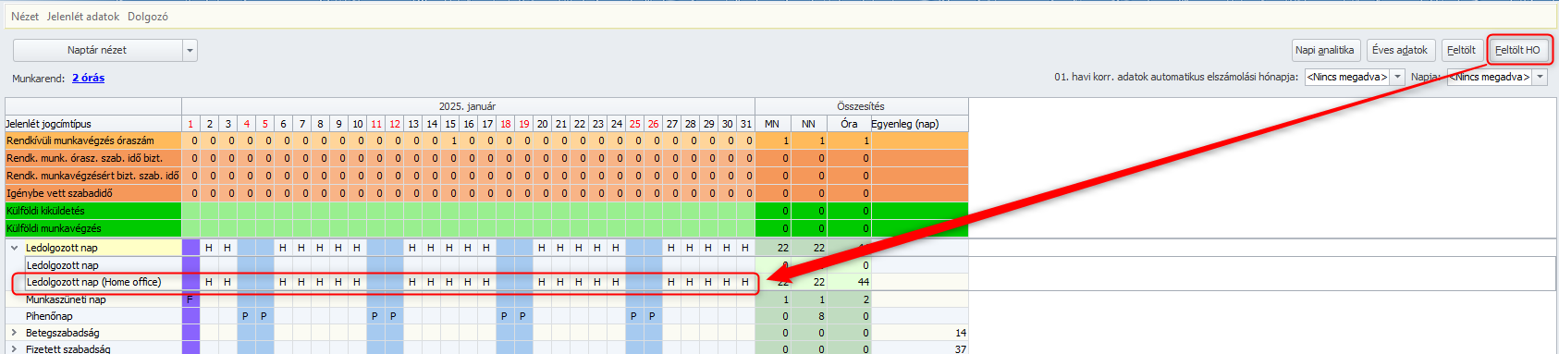
Task: Click day 1 column header
Action: click(190, 124)
